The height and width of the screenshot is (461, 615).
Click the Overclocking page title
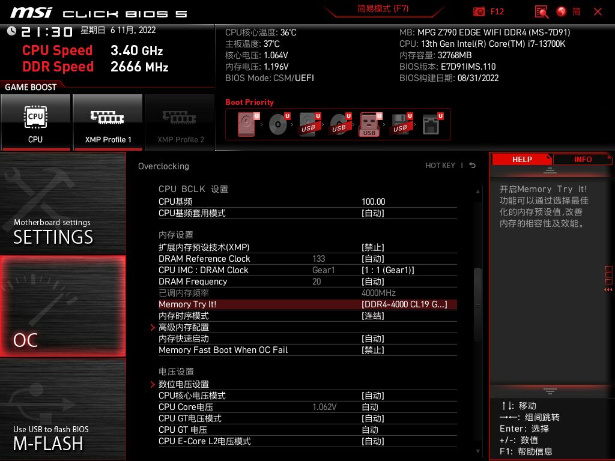pos(163,166)
